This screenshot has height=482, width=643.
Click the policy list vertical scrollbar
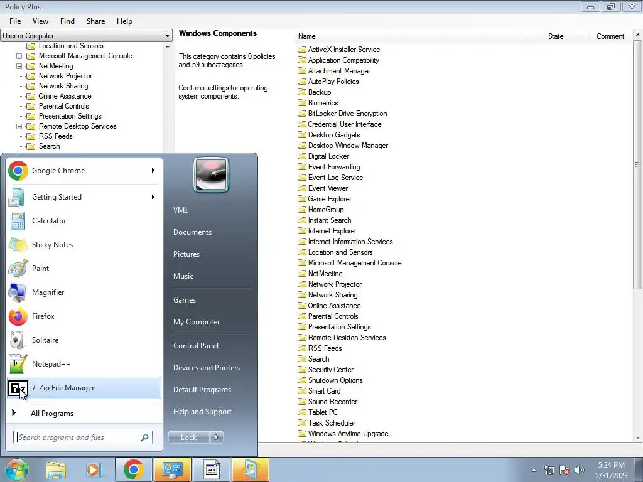tap(638, 164)
